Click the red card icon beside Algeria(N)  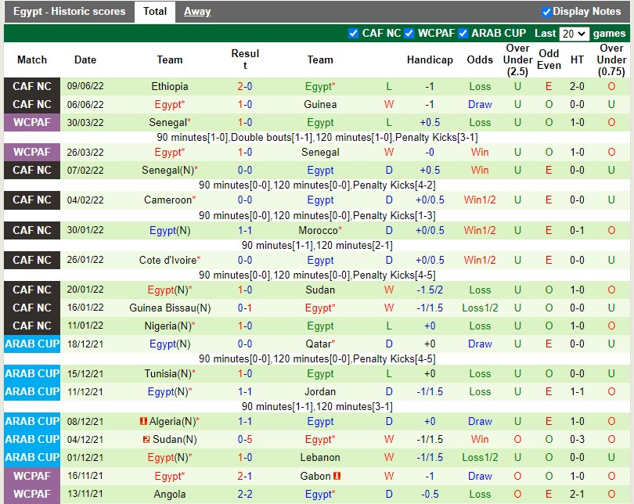point(143,421)
